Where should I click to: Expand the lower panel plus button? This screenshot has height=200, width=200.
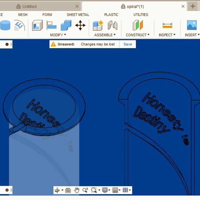pyautogui.click(x=7, y=190)
